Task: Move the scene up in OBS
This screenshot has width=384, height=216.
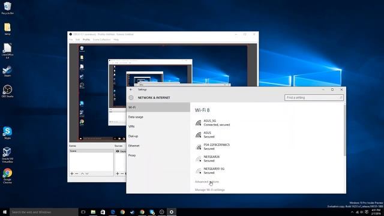Action: 82,173
